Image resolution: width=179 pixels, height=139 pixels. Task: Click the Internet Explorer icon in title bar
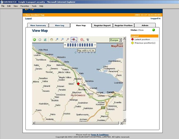1,2
